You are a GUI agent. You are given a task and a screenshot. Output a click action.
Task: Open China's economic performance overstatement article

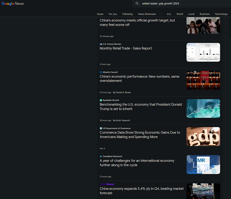[139, 78]
